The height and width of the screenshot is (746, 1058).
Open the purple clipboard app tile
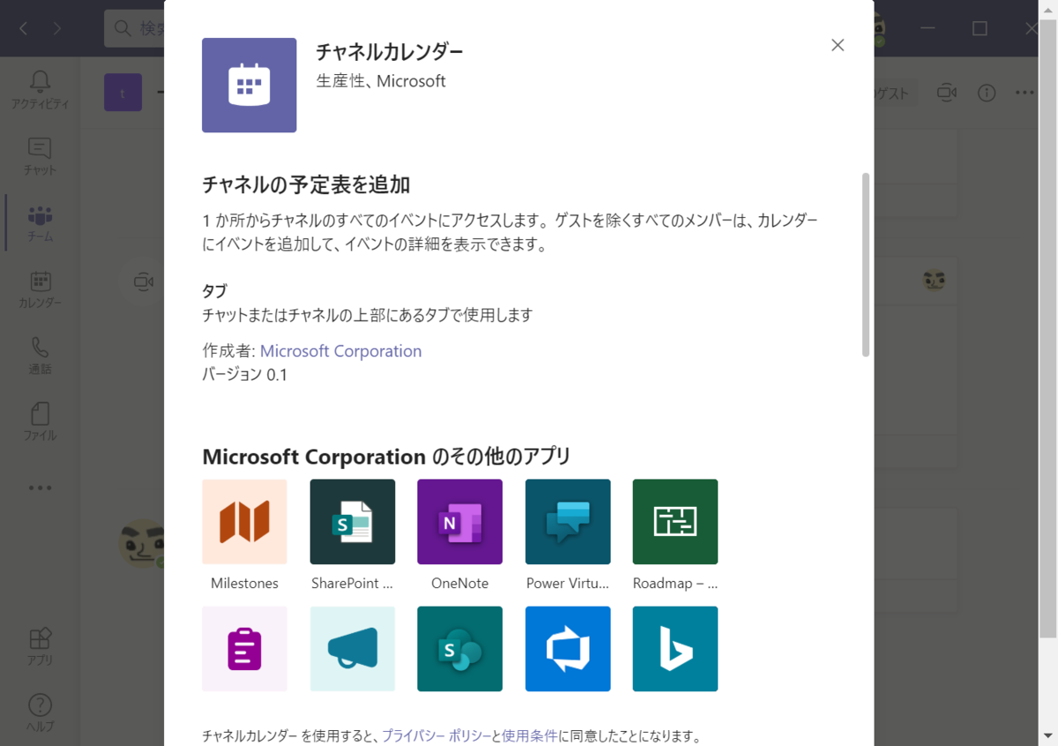[x=244, y=649]
